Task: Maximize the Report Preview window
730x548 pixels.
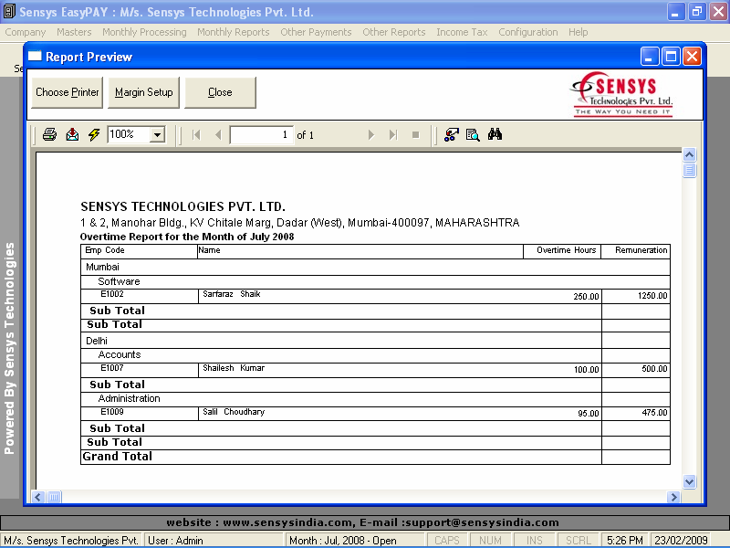Action: (x=671, y=57)
